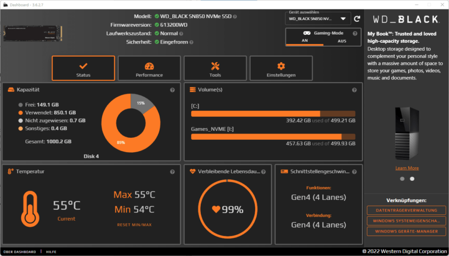Click the WD_BLACK logo
Screen dimensions: 449x256
click(x=406, y=19)
